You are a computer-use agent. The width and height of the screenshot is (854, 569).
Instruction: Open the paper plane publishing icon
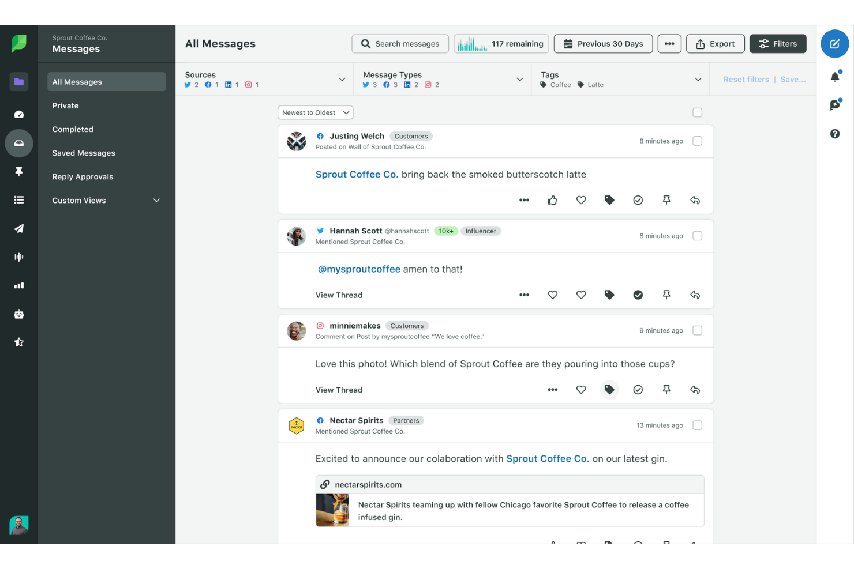tap(19, 228)
